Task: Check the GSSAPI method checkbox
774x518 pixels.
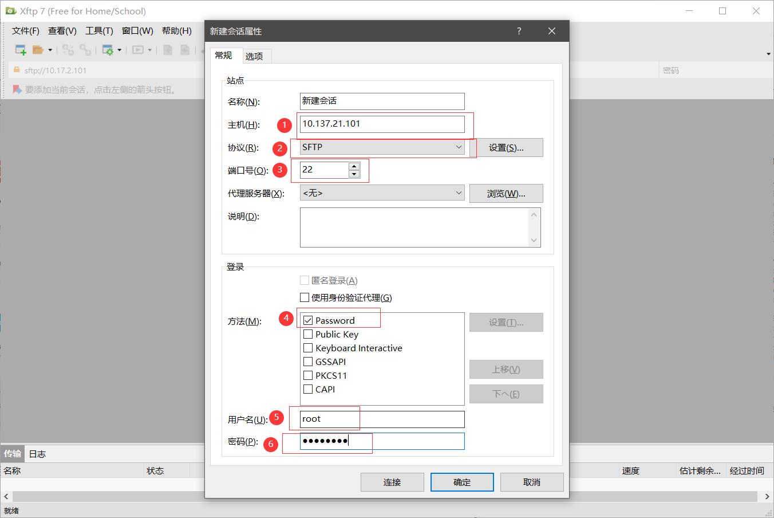Action: pos(308,362)
